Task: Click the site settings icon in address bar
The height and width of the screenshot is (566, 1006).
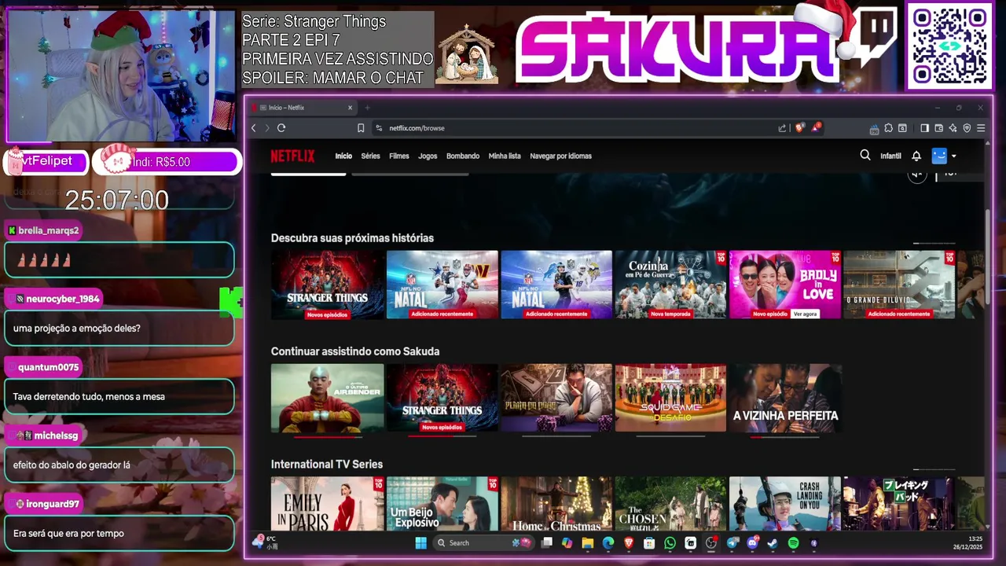Action: (379, 128)
